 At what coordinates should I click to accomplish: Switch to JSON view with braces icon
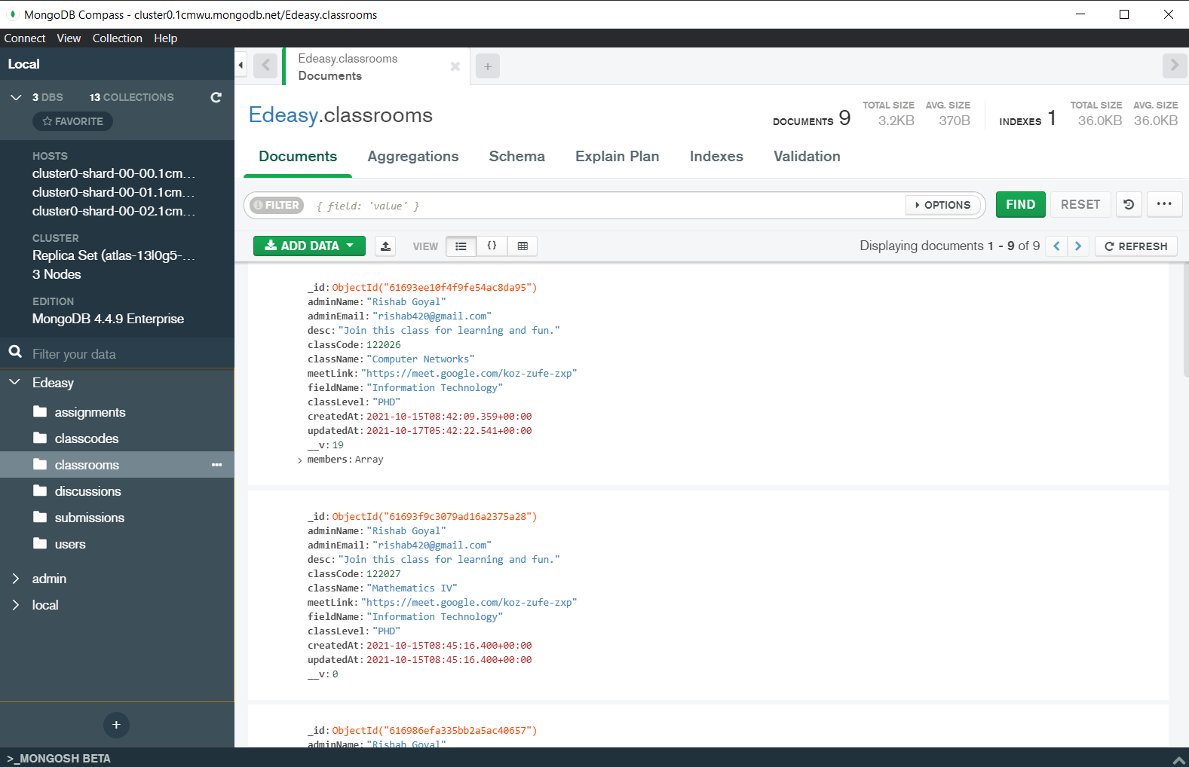(x=492, y=246)
